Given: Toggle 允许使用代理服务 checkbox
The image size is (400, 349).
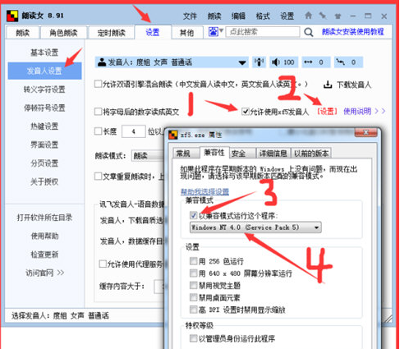Looking at the screenshot, I should point(103,264).
